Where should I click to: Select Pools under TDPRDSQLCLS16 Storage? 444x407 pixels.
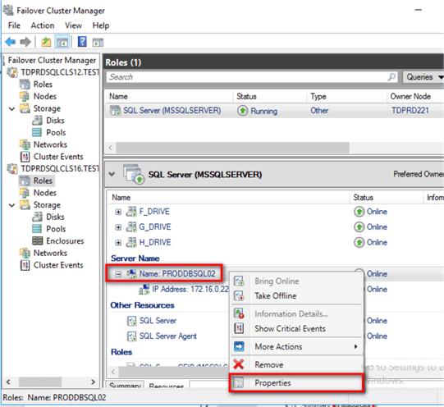point(56,229)
